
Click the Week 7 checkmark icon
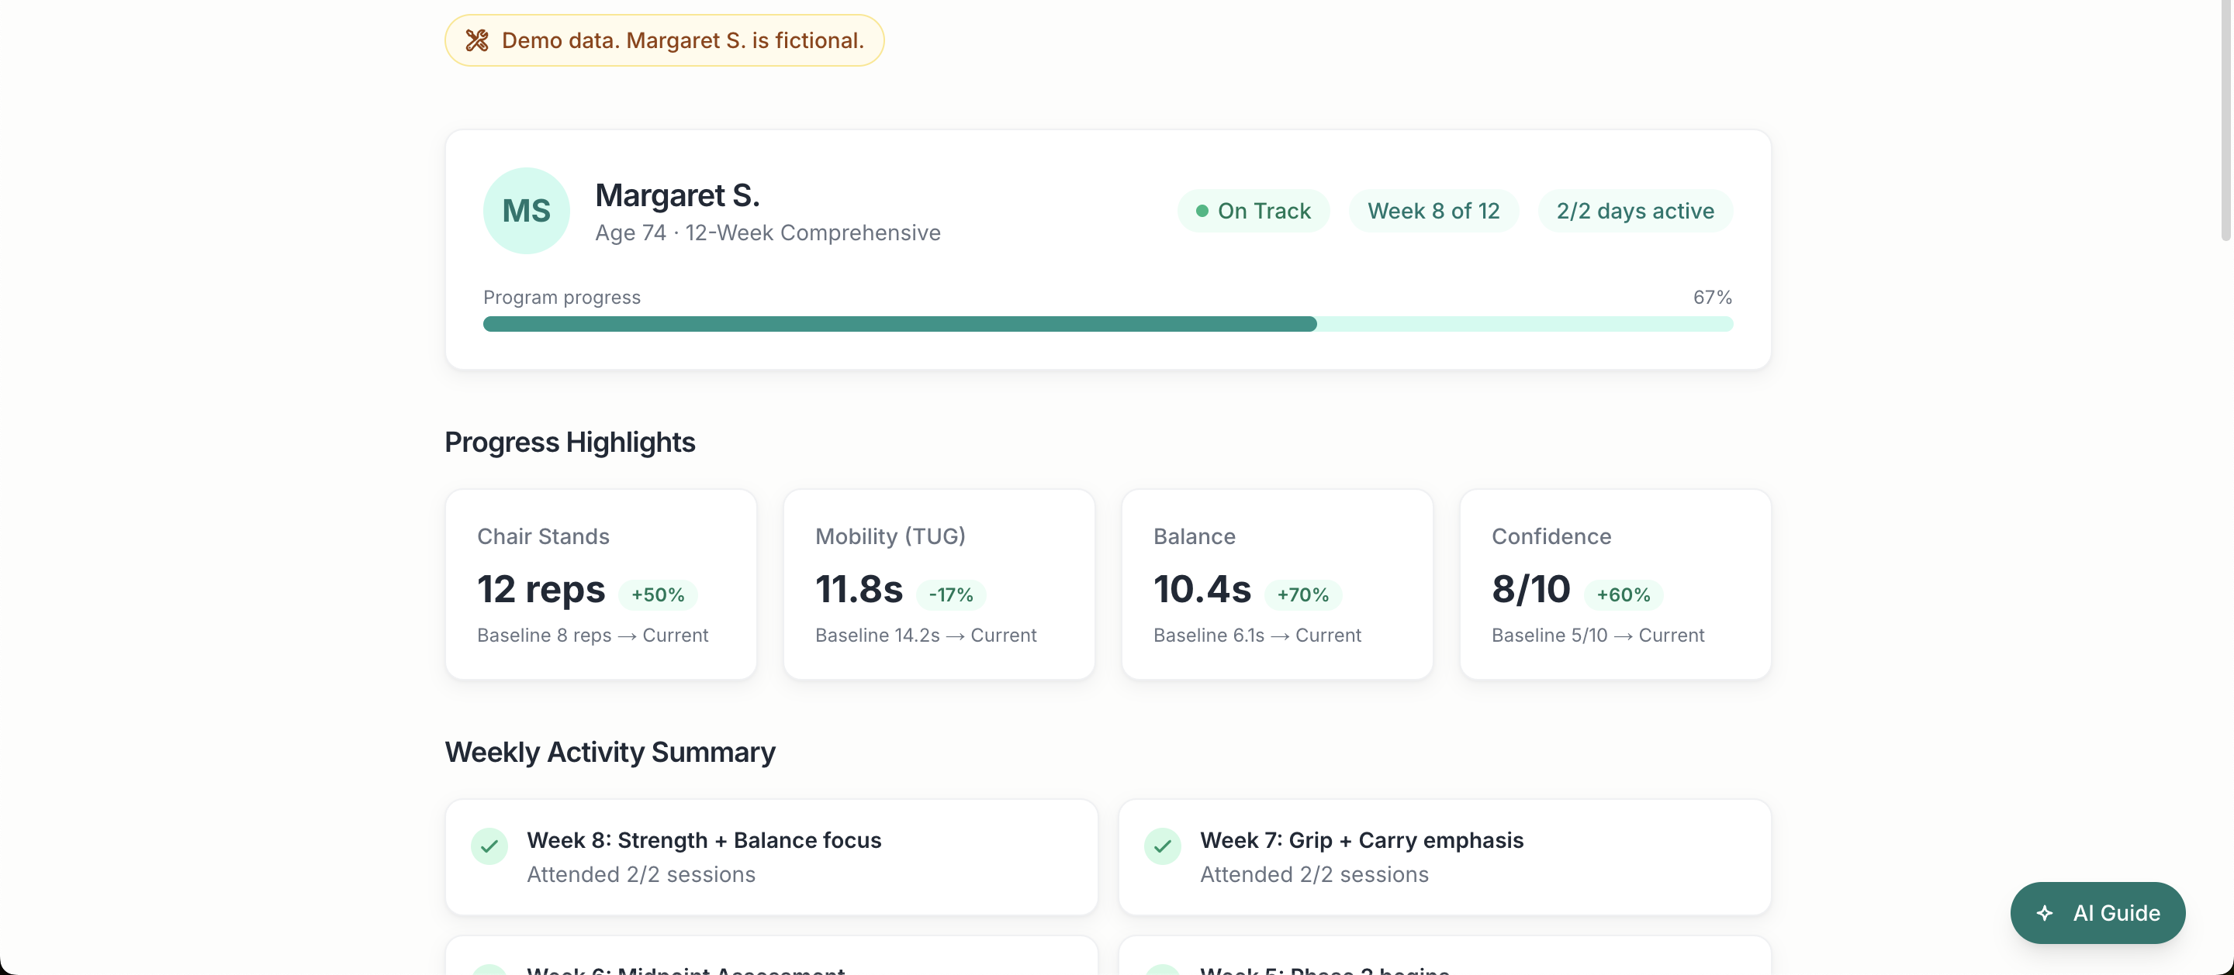tap(1162, 846)
